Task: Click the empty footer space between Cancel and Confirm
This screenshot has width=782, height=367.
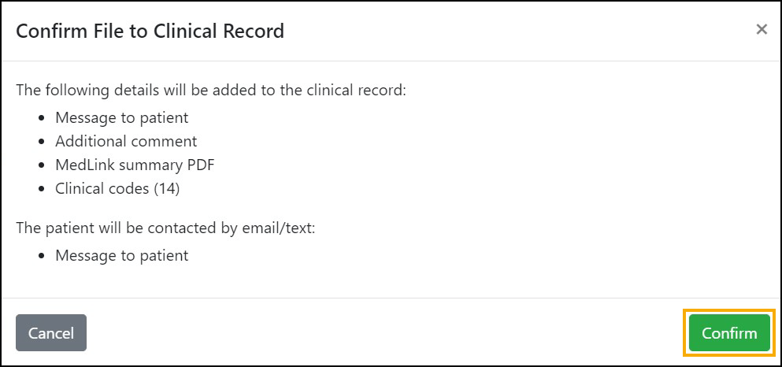Action: [386, 333]
